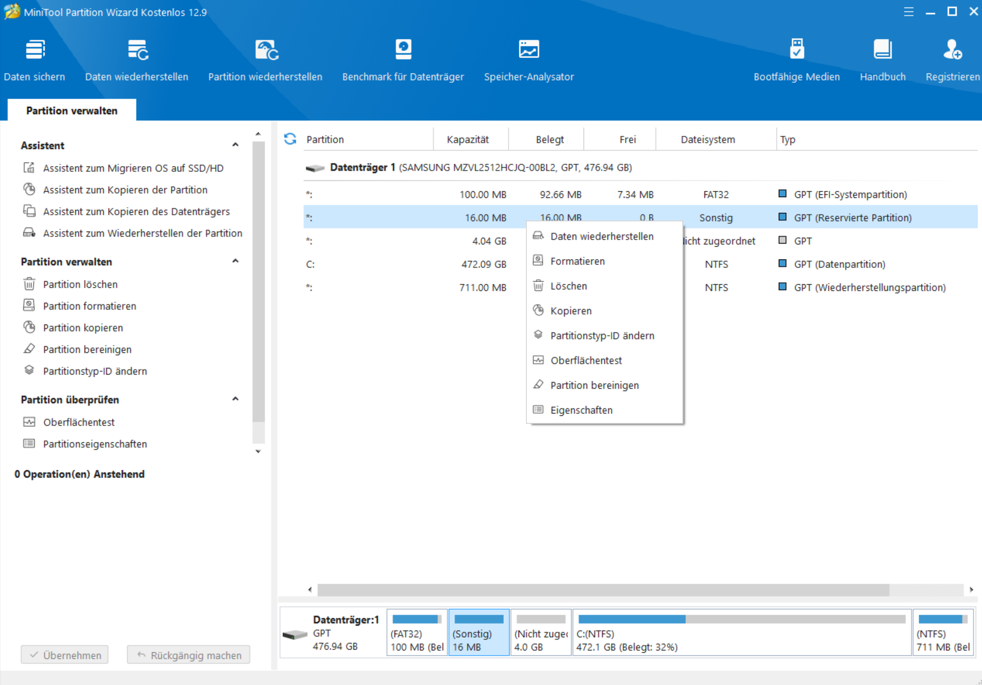Choose Formatieren in the context menu
The image size is (982, 685).
(x=577, y=261)
